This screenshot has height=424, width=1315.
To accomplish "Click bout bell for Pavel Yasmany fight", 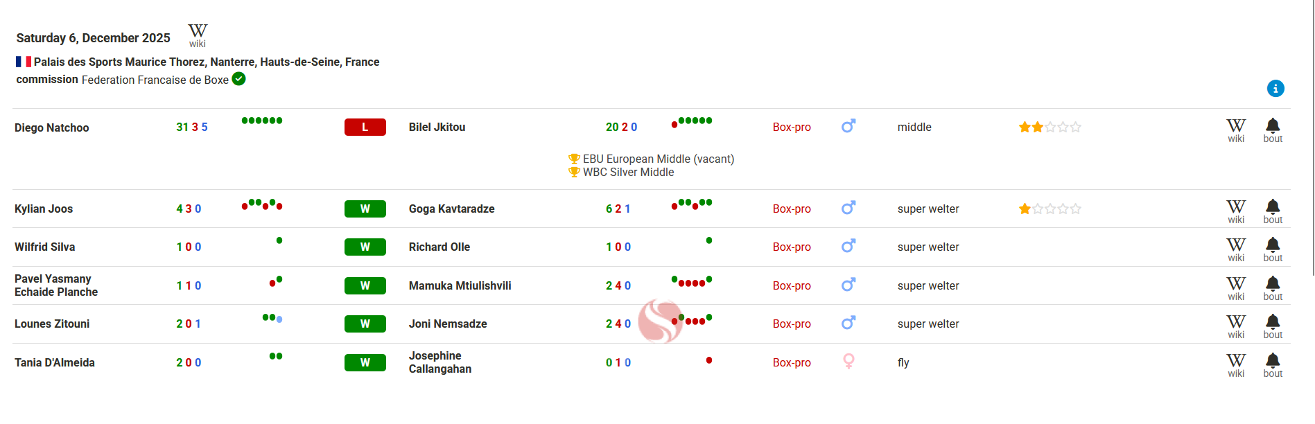I will pos(1273,287).
